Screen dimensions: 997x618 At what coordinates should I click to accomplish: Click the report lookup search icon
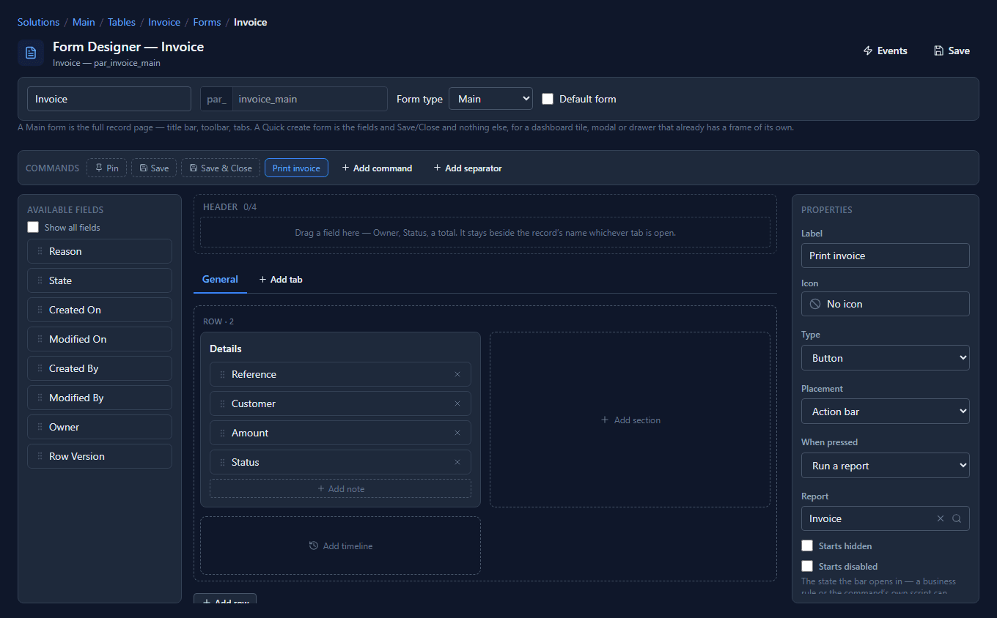[x=957, y=518]
